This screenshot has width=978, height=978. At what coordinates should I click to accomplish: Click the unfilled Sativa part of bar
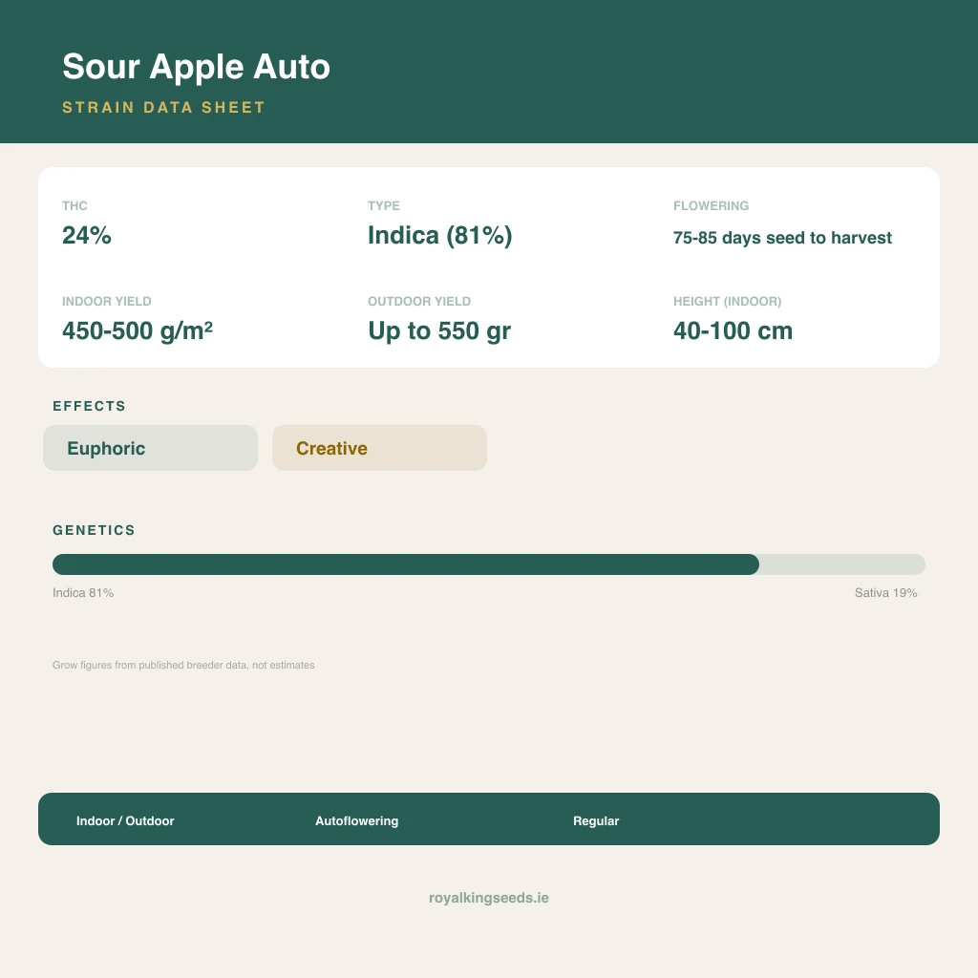pos(842,564)
